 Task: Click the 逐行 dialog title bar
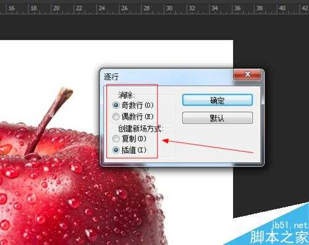[167, 77]
